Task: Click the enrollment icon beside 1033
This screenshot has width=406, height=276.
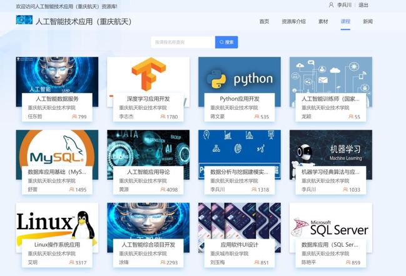Action: click(x=345, y=189)
